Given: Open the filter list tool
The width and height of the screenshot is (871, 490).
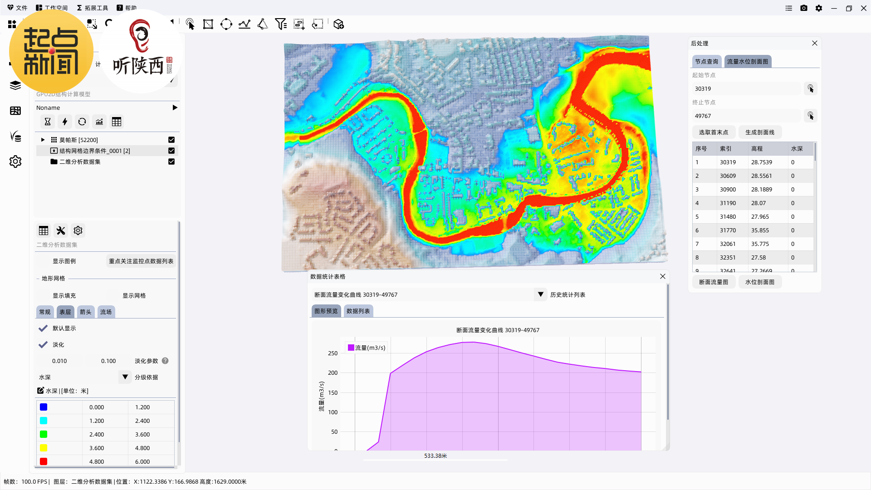Looking at the screenshot, I should 281,24.
